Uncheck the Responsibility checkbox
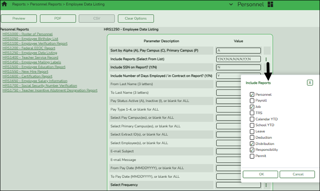Viewport: 320px width, 191px height. (x=252, y=150)
